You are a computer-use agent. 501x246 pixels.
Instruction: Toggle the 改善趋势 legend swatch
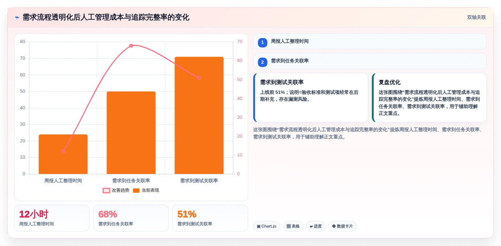point(106,191)
